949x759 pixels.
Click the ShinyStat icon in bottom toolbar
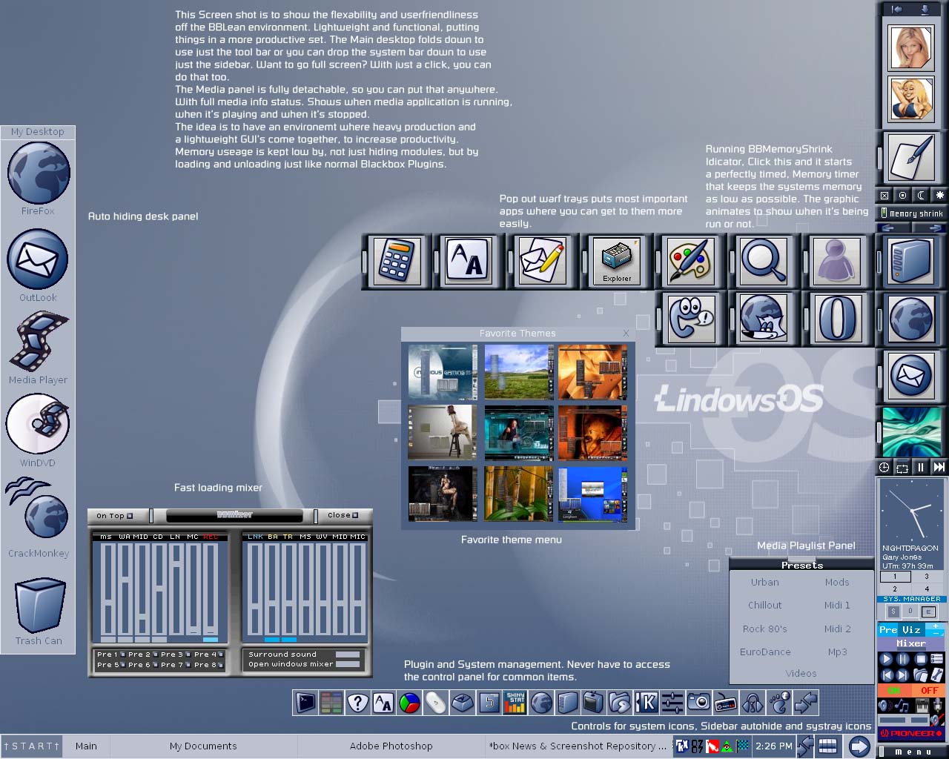click(515, 702)
